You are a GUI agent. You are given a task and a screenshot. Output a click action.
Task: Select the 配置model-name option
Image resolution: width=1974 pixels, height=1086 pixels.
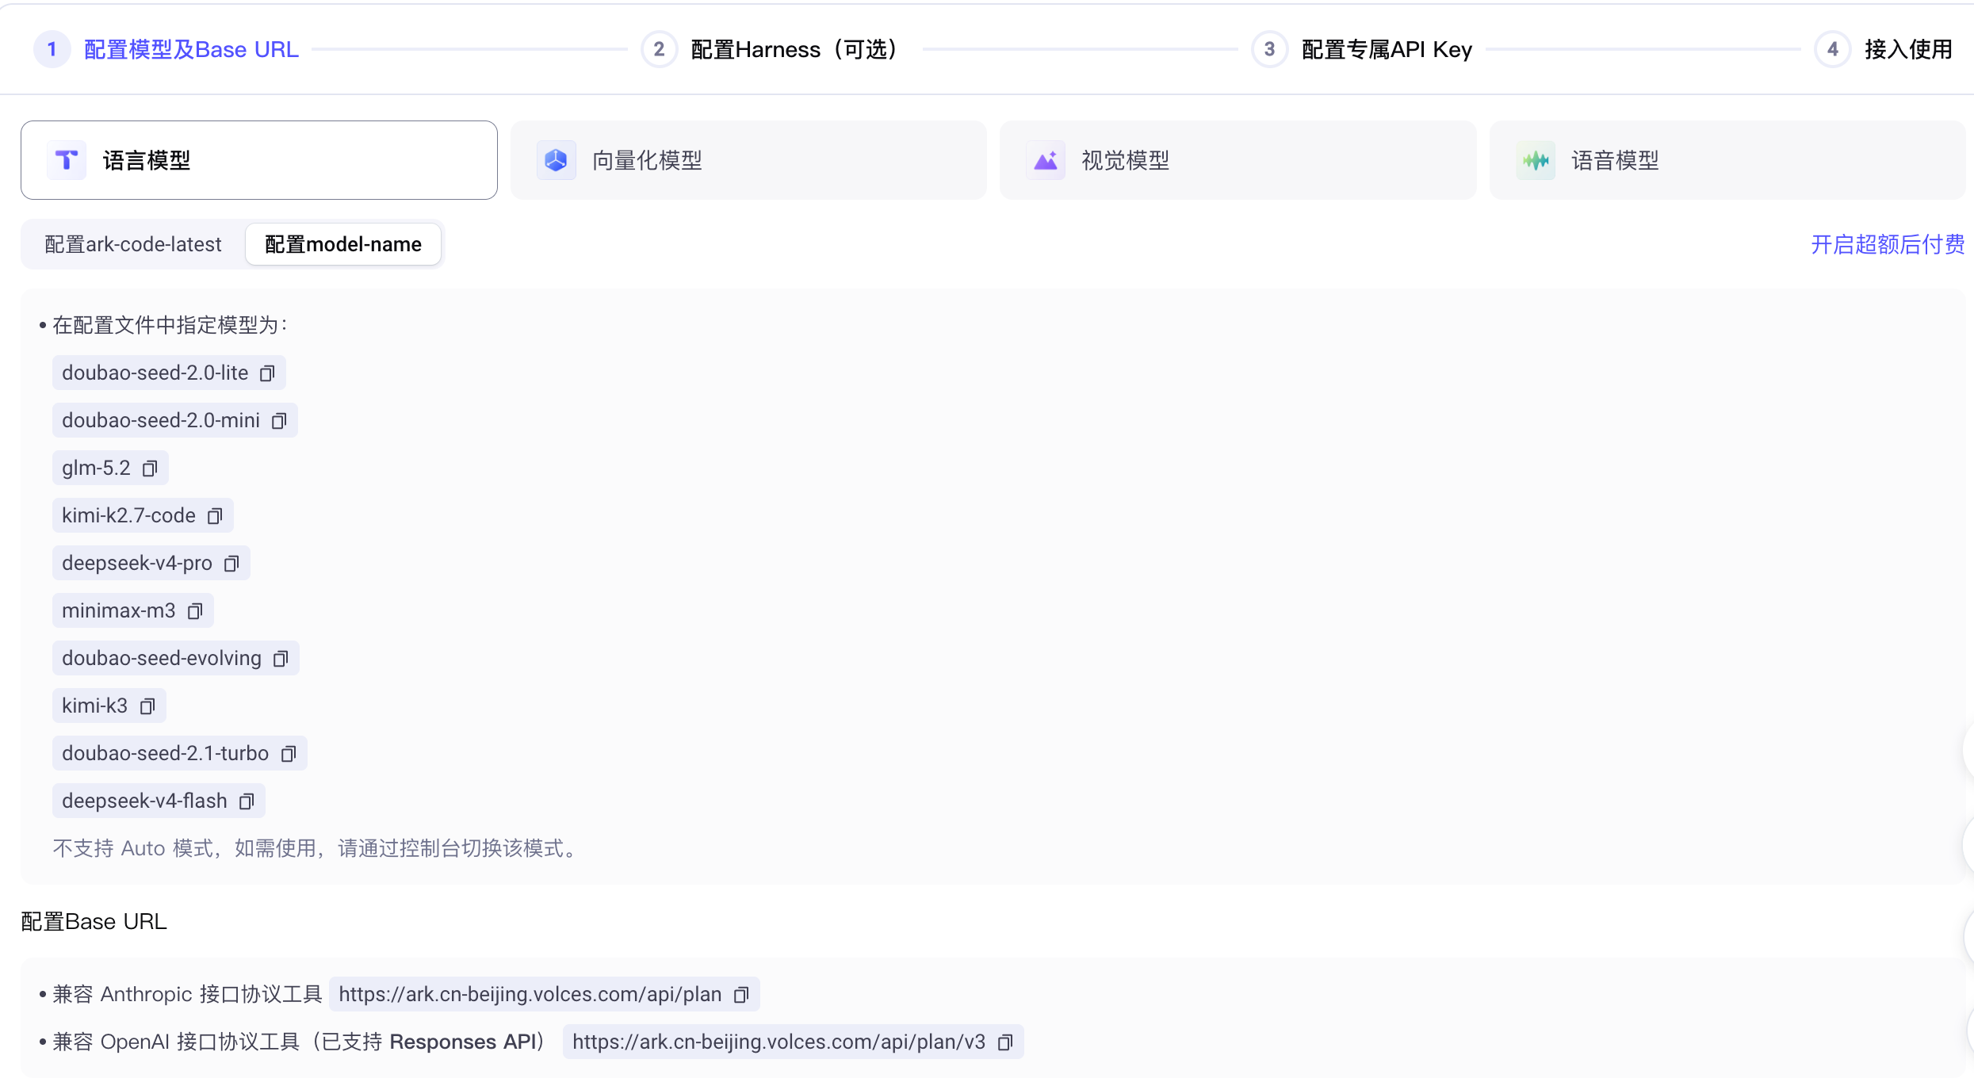343,244
